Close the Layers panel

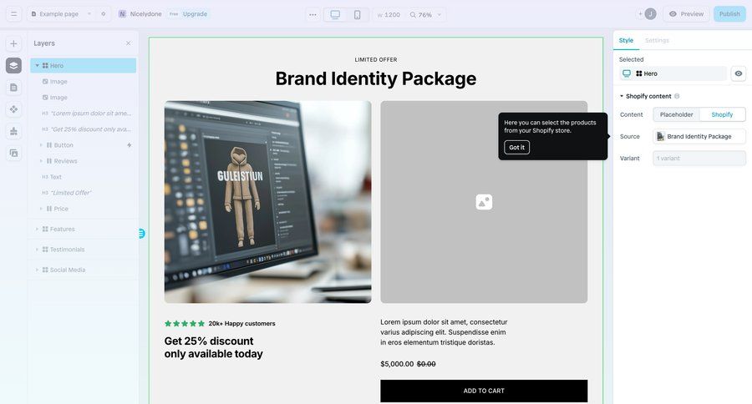(128, 43)
